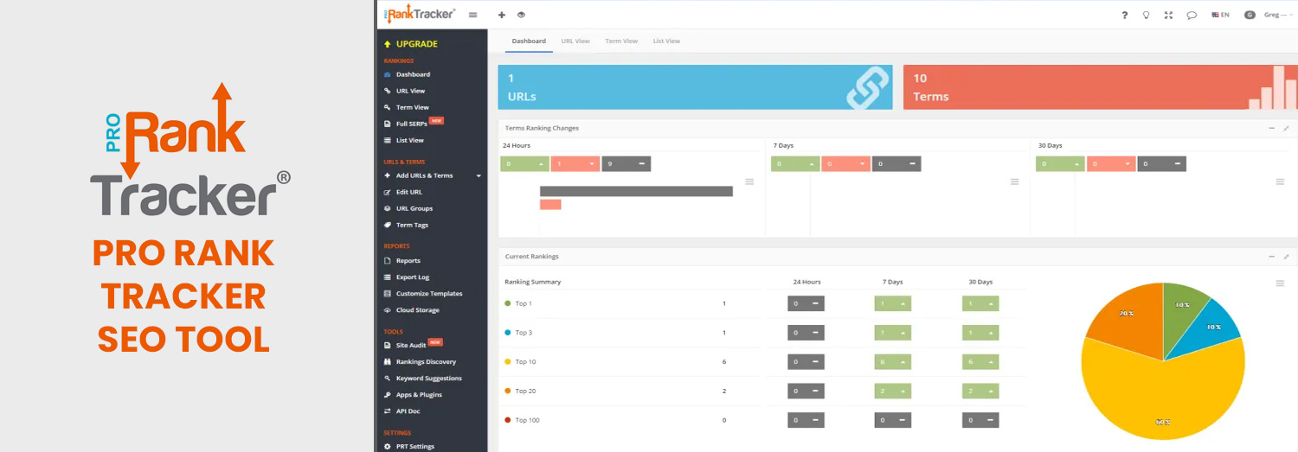Toggle the Top 3 blue legend dot
This screenshot has height=452, width=1298.
point(508,333)
